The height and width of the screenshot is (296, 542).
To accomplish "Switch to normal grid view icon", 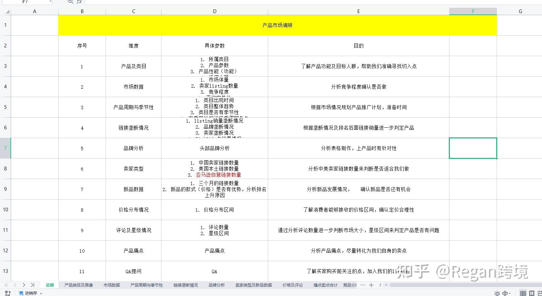I will pyautogui.click(x=523, y=293).
